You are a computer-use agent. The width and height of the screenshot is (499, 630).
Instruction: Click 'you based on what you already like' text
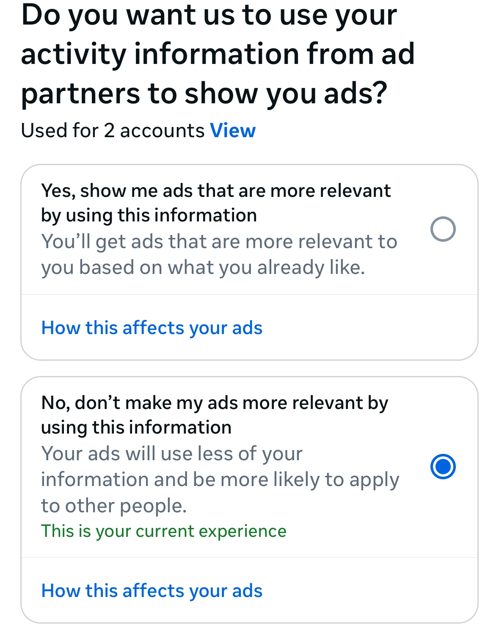pos(203,268)
